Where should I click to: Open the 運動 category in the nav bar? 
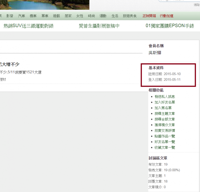click(x=103, y=16)
